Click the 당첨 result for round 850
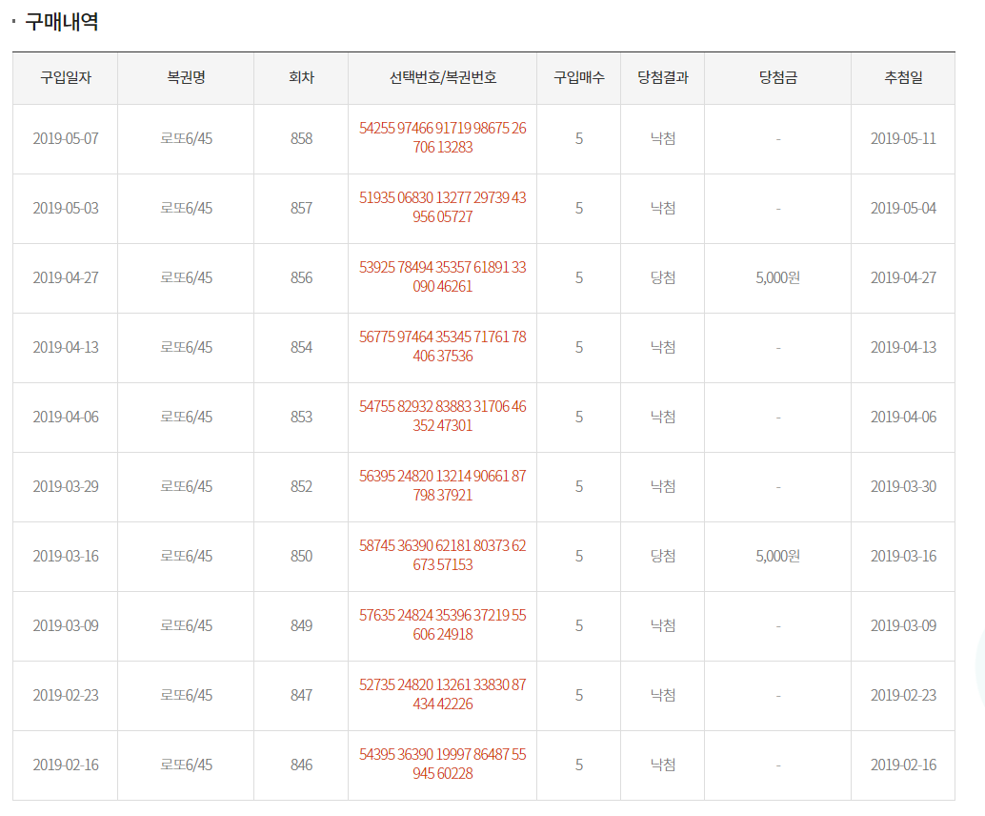The image size is (985, 816). 663,556
